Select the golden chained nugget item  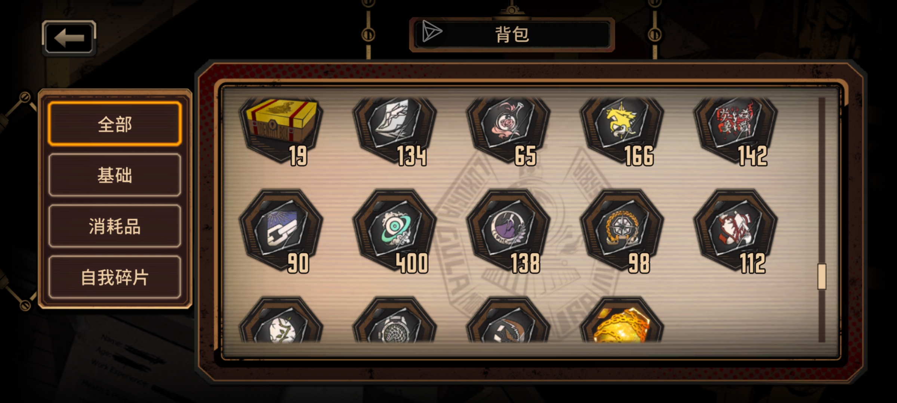(x=622, y=320)
